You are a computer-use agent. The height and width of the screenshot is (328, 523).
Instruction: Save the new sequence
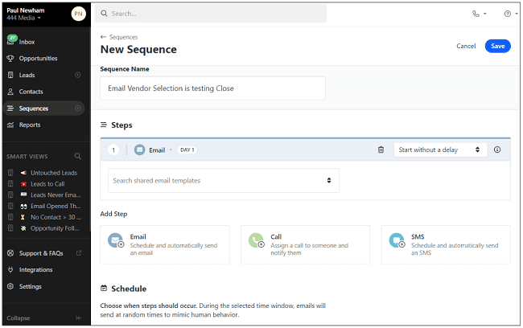497,46
